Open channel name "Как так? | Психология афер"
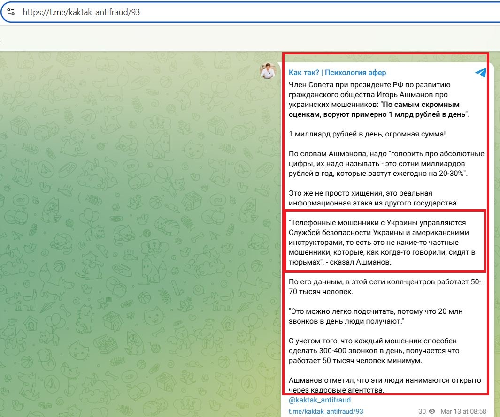Image resolution: width=500 pixels, height=417 pixels. [337, 73]
